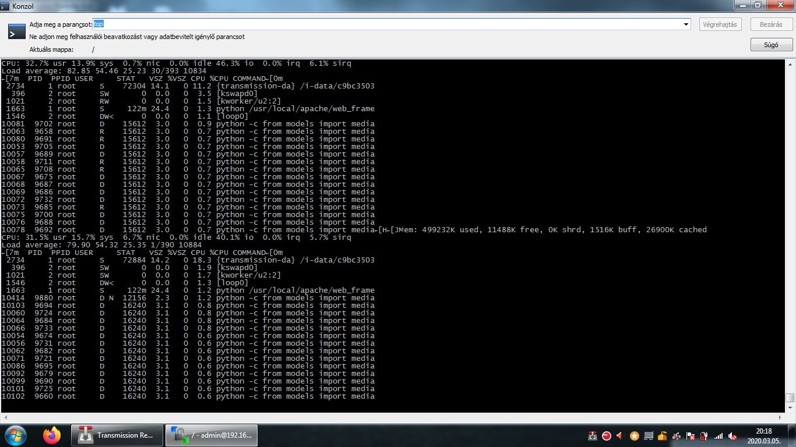Launch Firefox from the taskbar

coord(51,435)
